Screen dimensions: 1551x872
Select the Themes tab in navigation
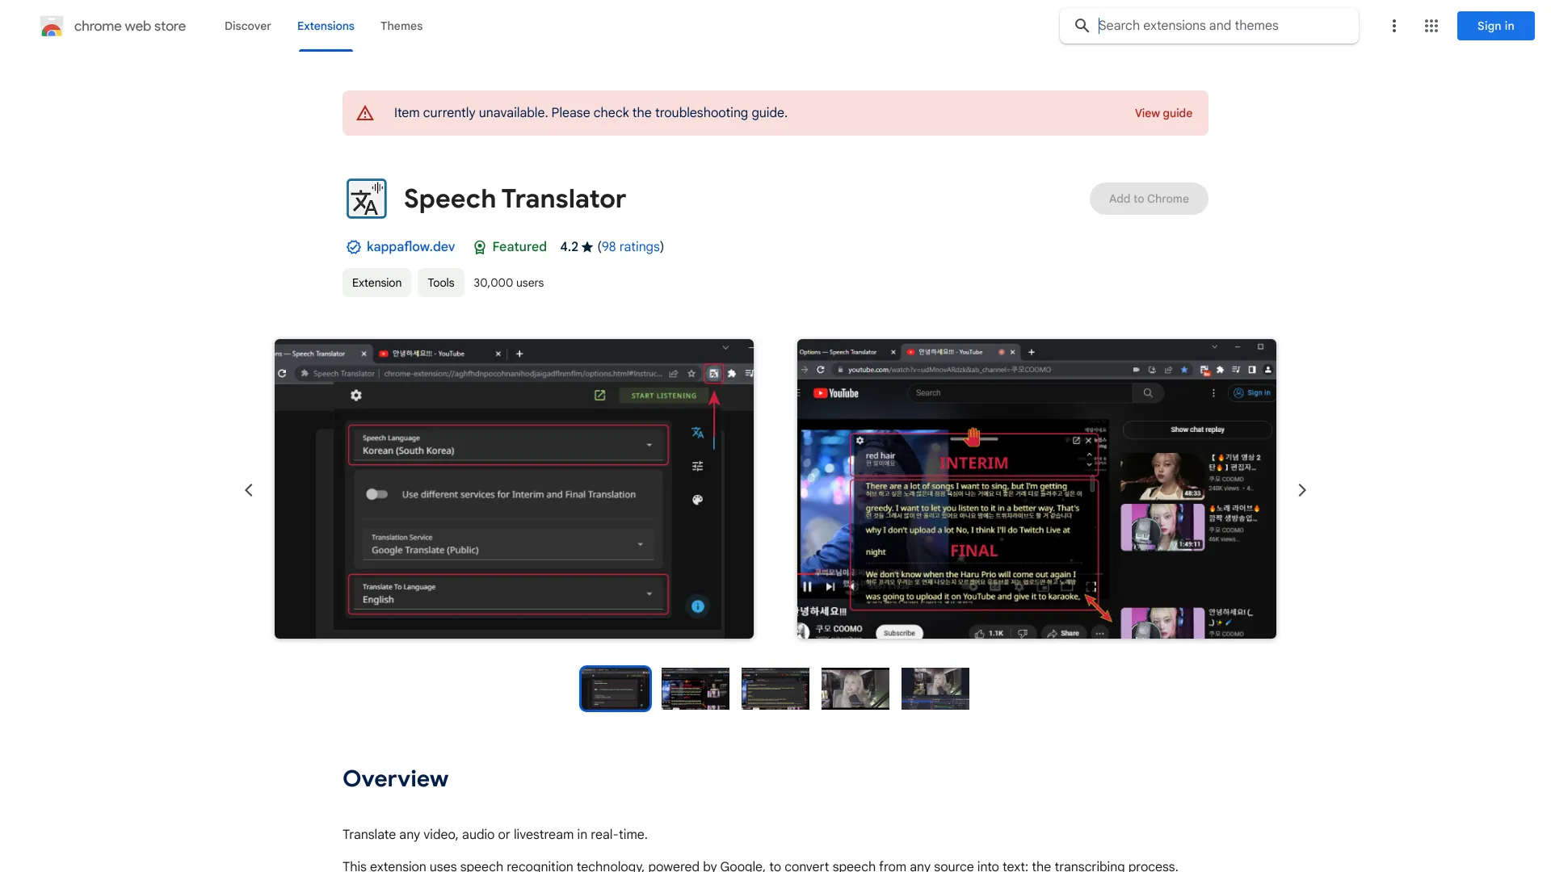401,26
